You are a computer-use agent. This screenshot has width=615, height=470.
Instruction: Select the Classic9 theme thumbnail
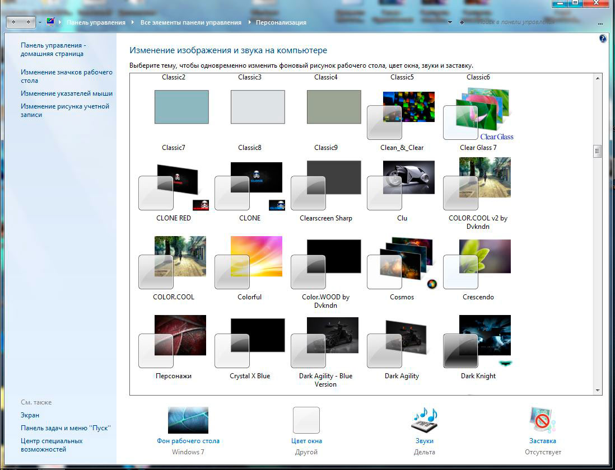[334, 106]
